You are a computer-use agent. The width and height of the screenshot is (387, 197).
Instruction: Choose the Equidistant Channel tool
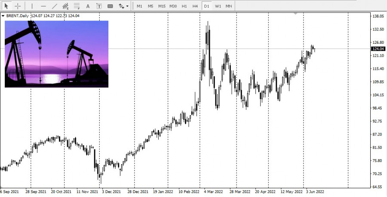tap(65, 6)
